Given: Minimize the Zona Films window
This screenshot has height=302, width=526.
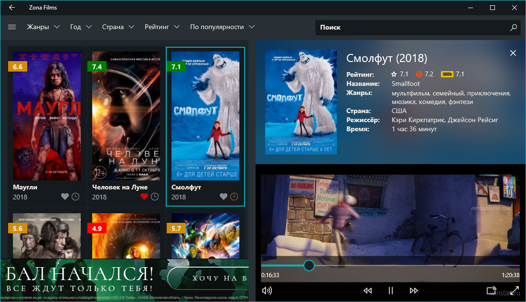Looking at the screenshot, I should click(471, 7).
